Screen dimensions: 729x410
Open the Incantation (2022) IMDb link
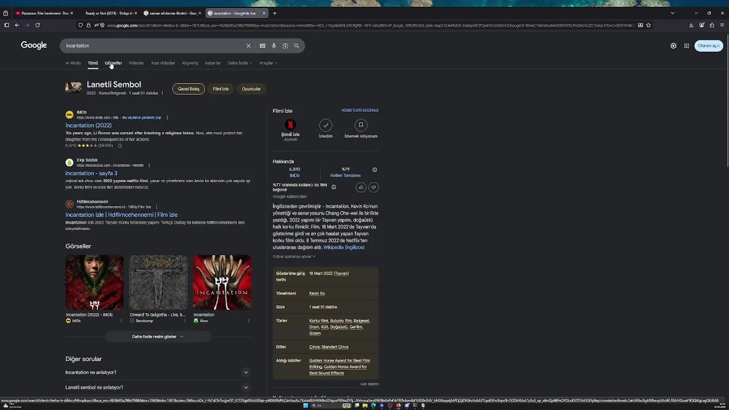point(88,125)
